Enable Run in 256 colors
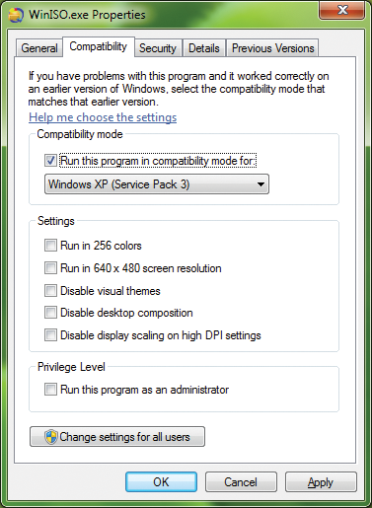Screen dimensions: 372x508 tap(50, 246)
